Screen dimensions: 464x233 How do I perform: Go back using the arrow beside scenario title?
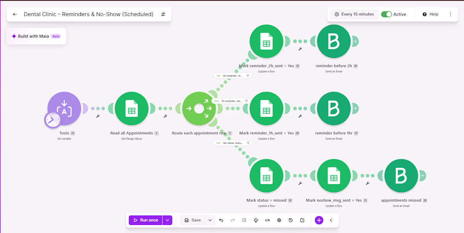(x=15, y=14)
